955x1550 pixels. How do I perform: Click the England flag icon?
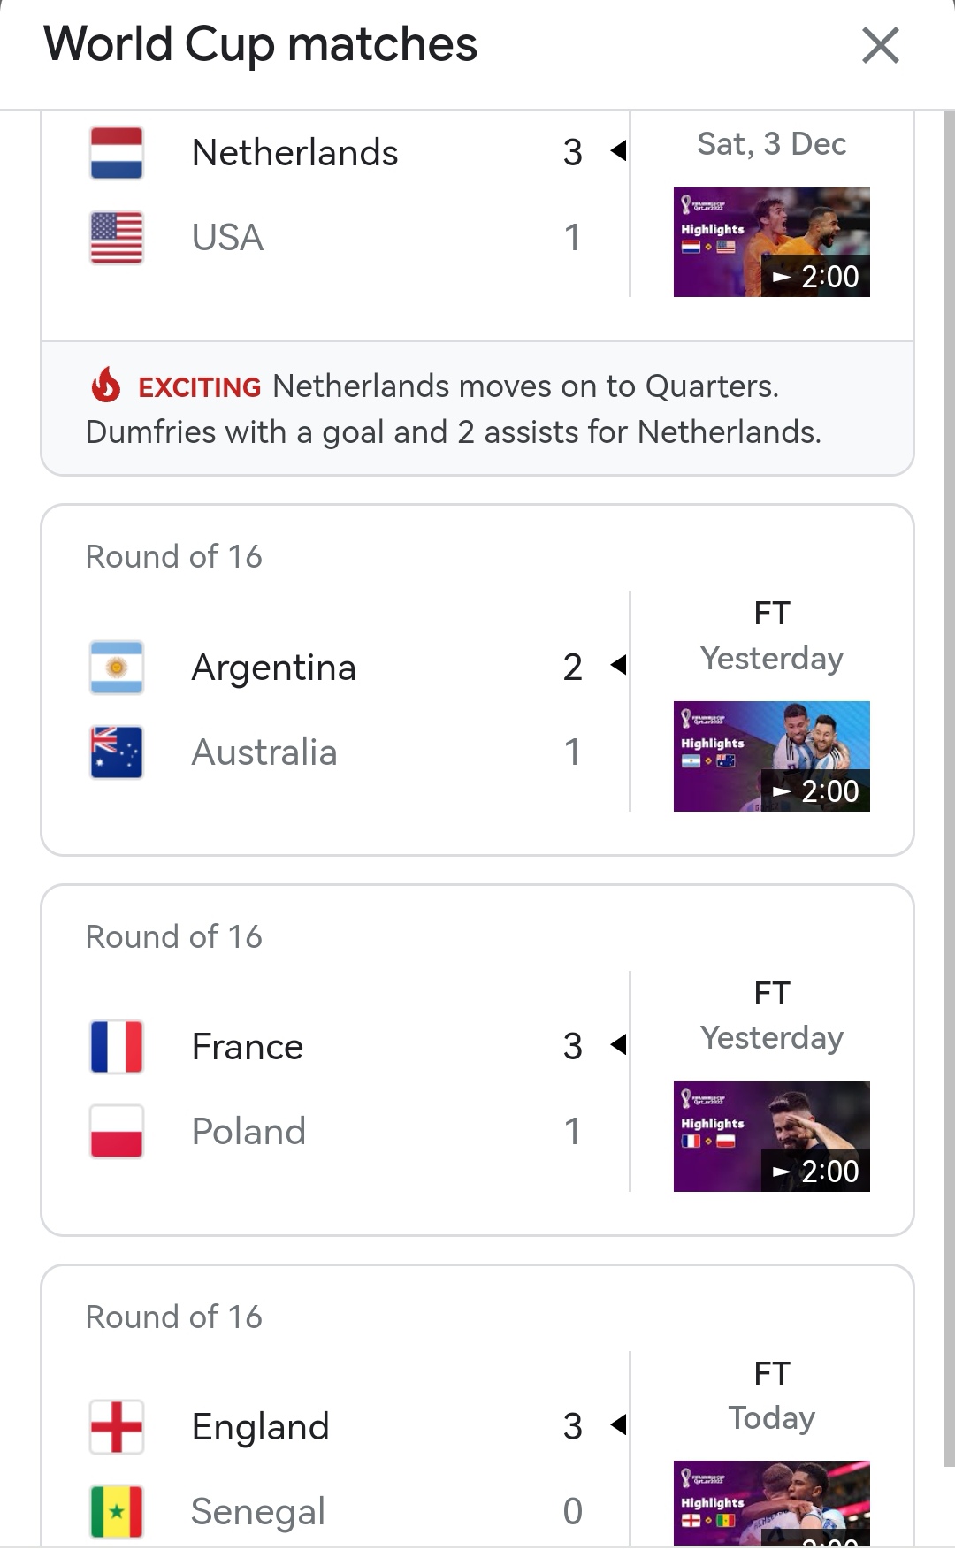coord(117,1426)
